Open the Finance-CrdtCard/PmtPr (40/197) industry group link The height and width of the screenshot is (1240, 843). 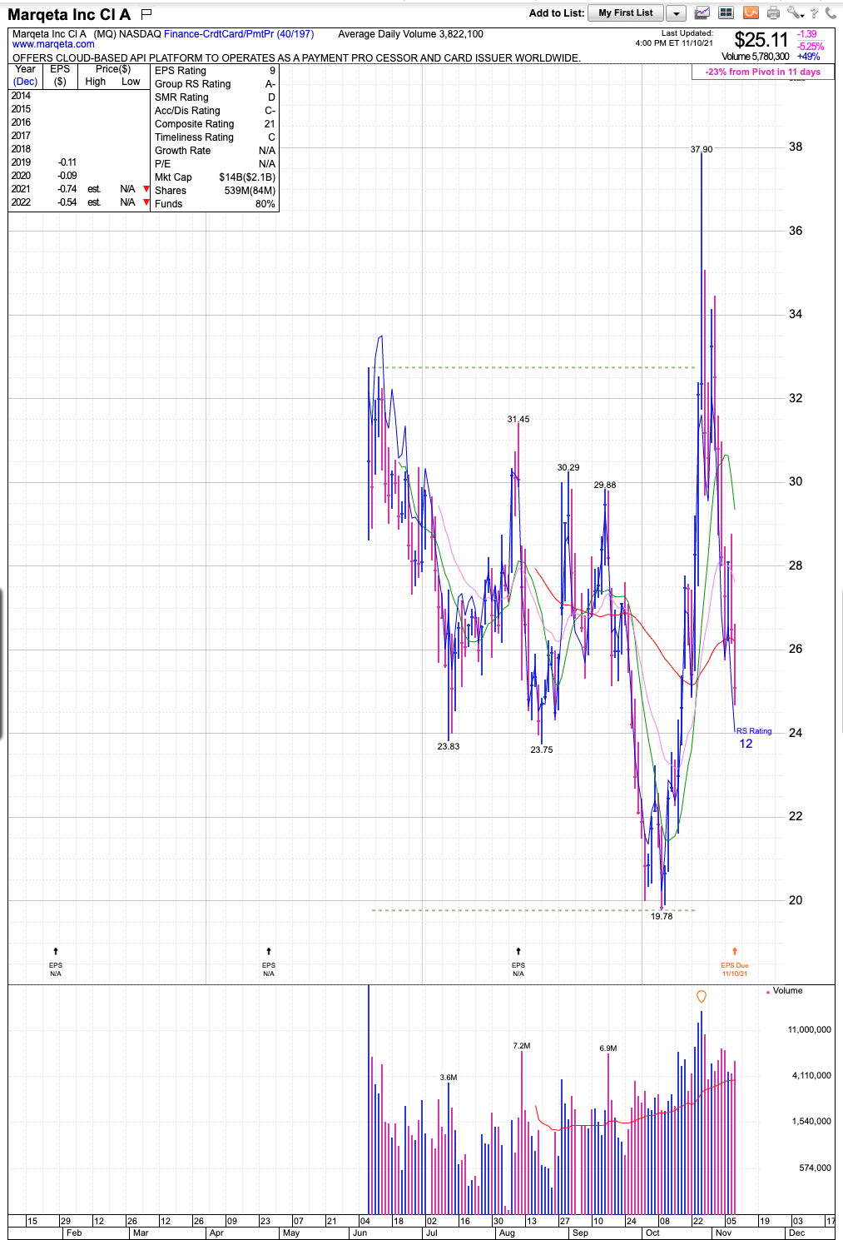(239, 34)
